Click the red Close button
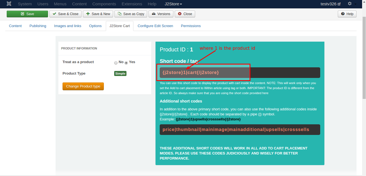366x176 pixels. pyautogui.click(x=185, y=14)
